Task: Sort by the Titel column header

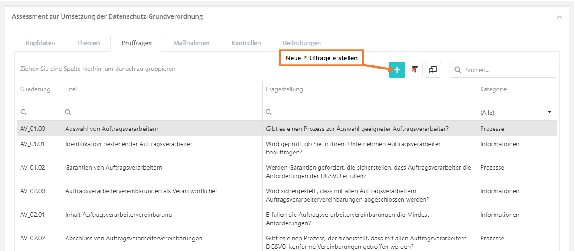Action: click(71, 89)
